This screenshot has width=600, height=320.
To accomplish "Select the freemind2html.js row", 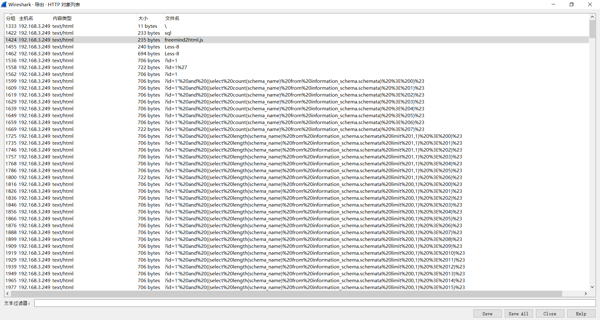I will (297, 40).
